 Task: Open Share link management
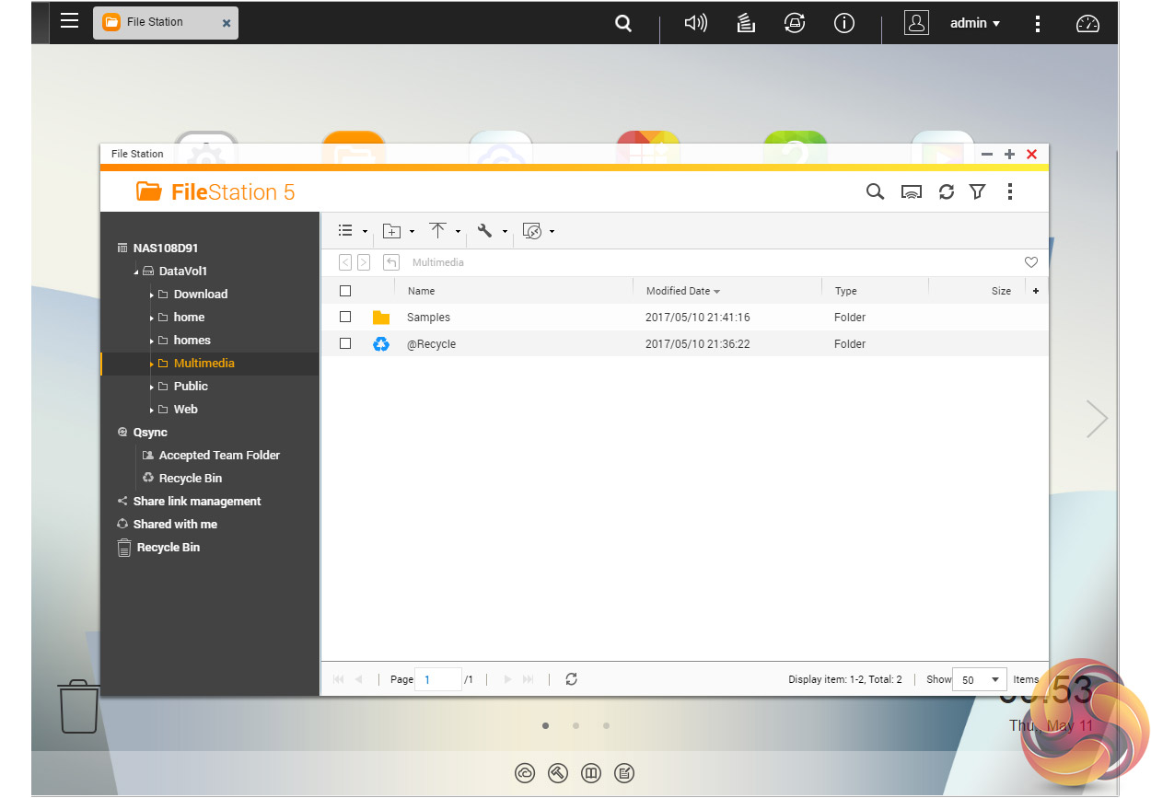[x=196, y=502]
